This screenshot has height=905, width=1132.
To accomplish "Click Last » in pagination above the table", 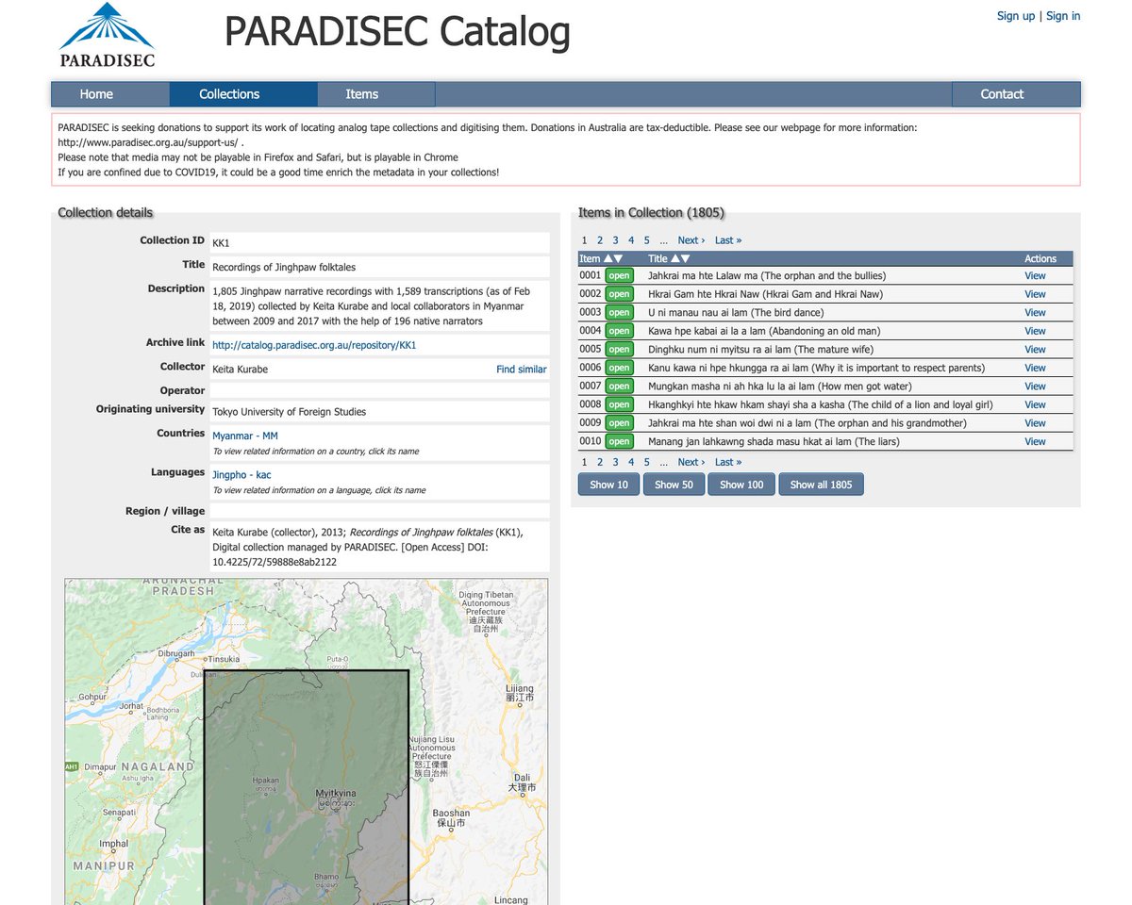I will click(x=728, y=240).
